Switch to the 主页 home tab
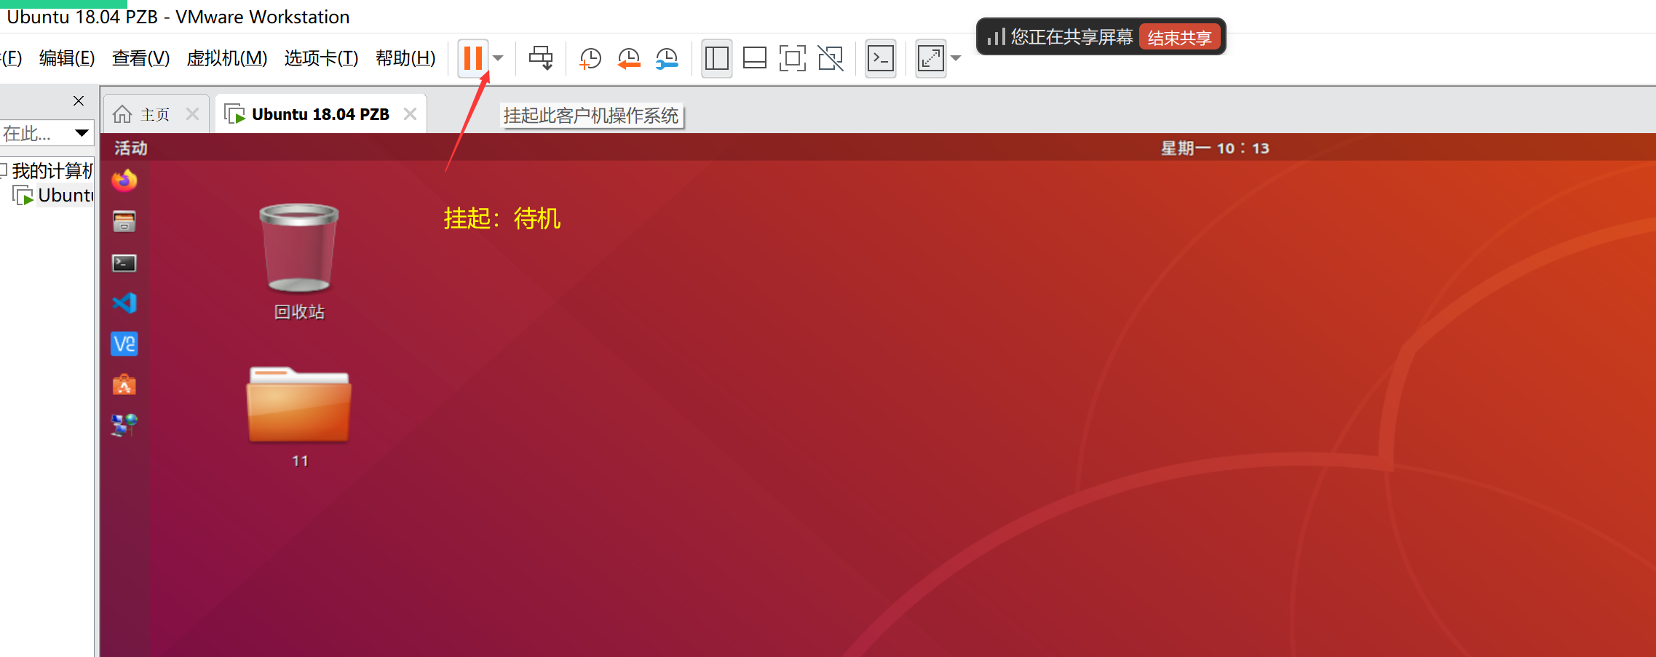 pos(154,114)
